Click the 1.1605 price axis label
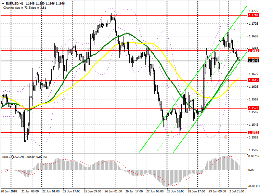260x195 pixels. (253, 86)
